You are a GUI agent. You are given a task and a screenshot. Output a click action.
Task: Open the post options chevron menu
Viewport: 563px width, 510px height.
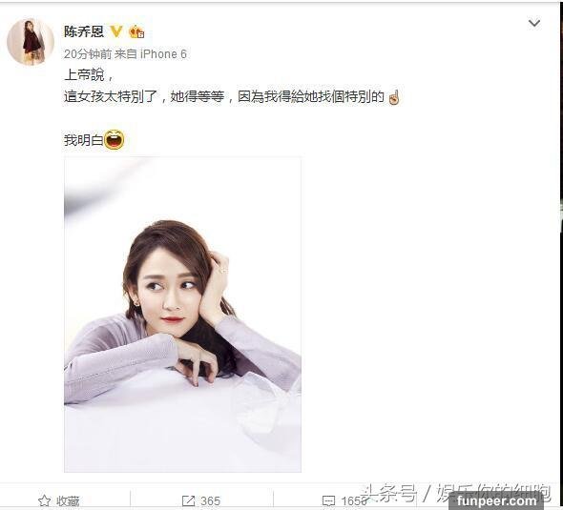click(x=534, y=23)
